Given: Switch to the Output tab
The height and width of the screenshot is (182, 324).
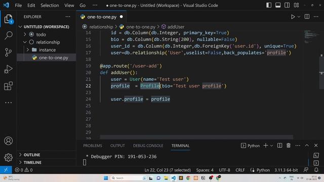Looking at the screenshot, I should 117,146.
